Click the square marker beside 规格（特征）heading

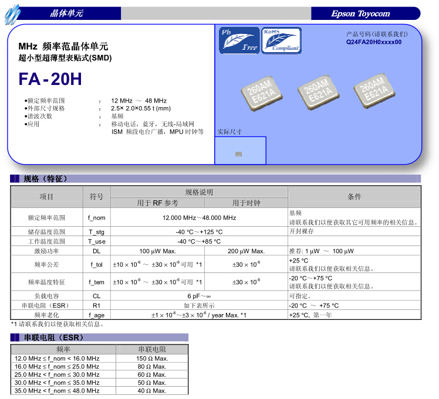(15, 179)
